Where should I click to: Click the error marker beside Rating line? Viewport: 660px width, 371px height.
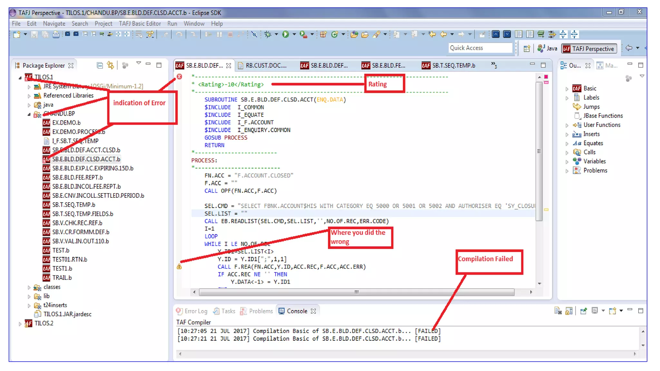pyautogui.click(x=180, y=77)
